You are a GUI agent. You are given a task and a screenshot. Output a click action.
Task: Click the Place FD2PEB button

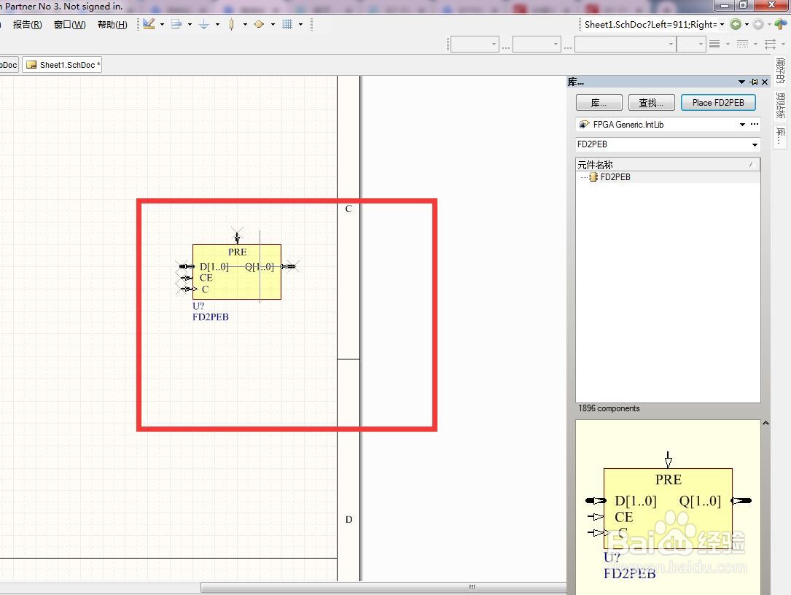(x=718, y=102)
